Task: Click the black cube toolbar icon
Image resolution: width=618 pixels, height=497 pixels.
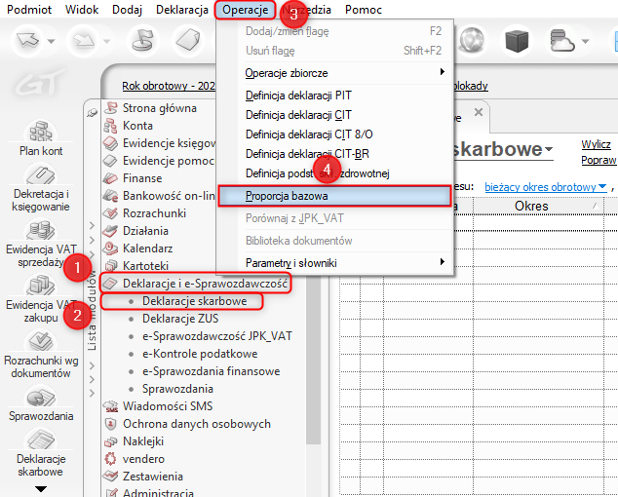Action: pyautogui.click(x=517, y=40)
